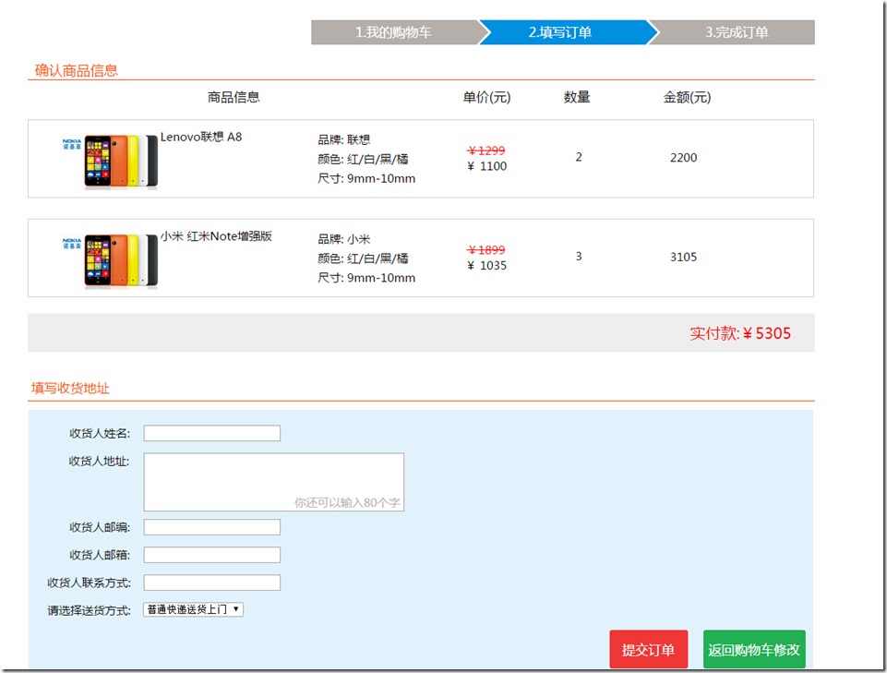Click the discounted price ¥ 1035

point(487,266)
